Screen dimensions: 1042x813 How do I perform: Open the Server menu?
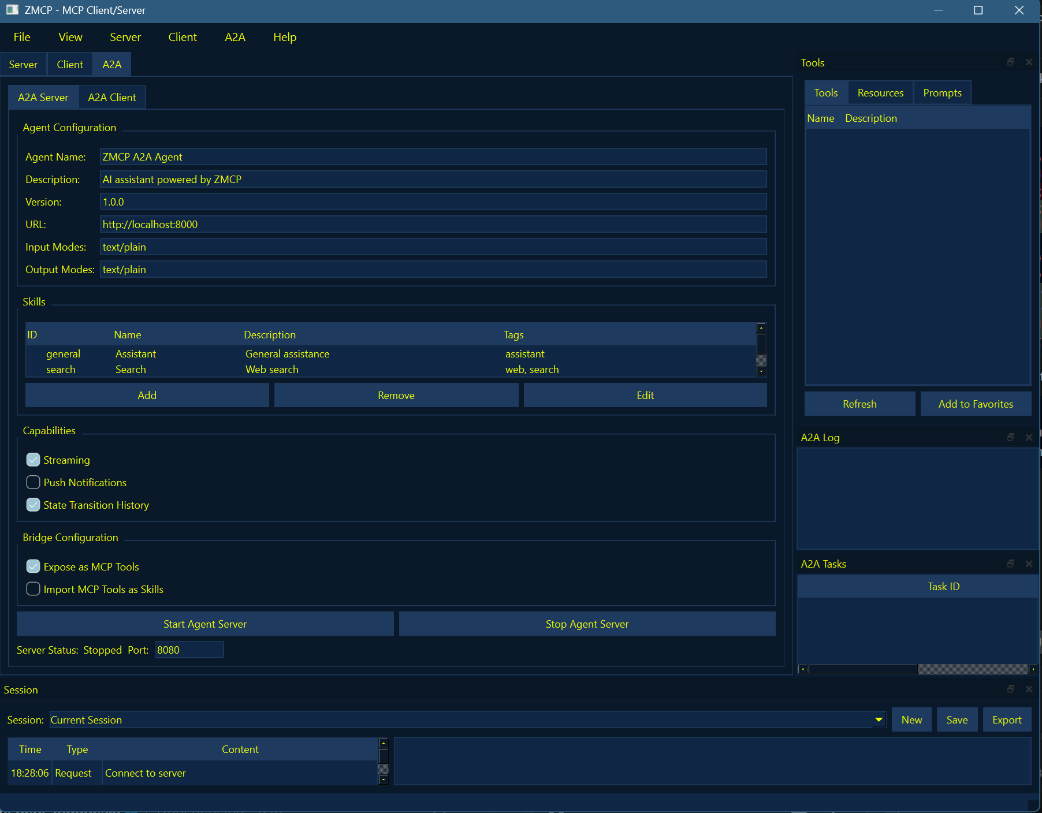[x=124, y=36]
